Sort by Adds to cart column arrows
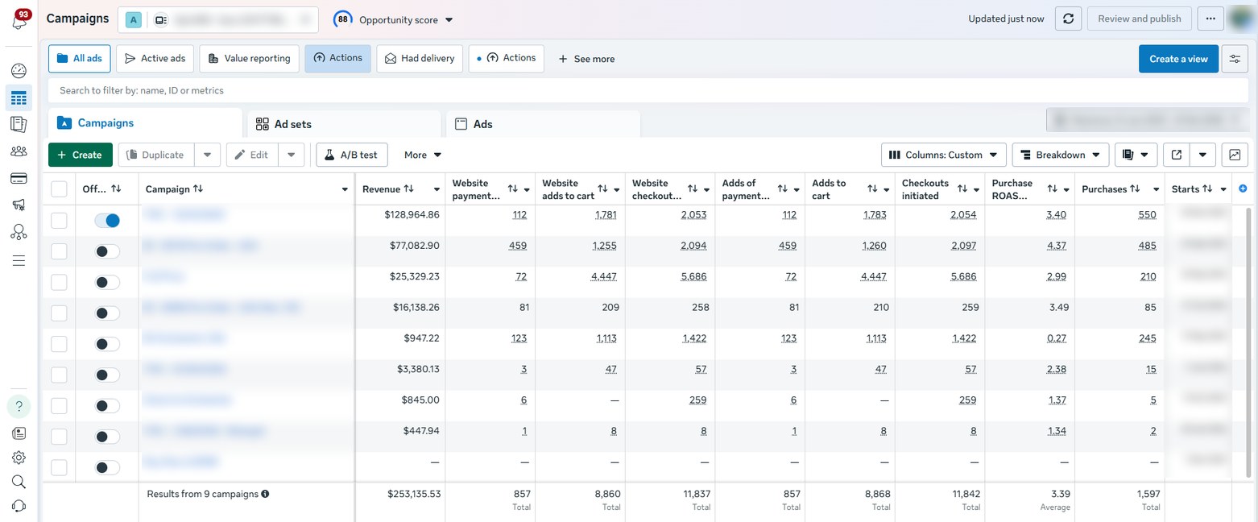Viewport: 1258px width, 522px height. pos(872,189)
